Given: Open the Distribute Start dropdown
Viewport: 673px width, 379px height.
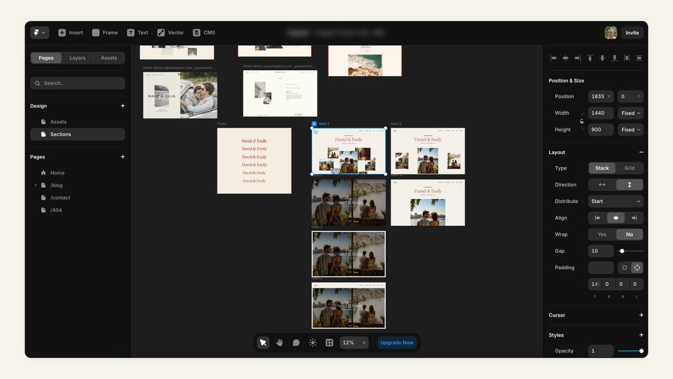Looking at the screenshot, I should click(616, 201).
